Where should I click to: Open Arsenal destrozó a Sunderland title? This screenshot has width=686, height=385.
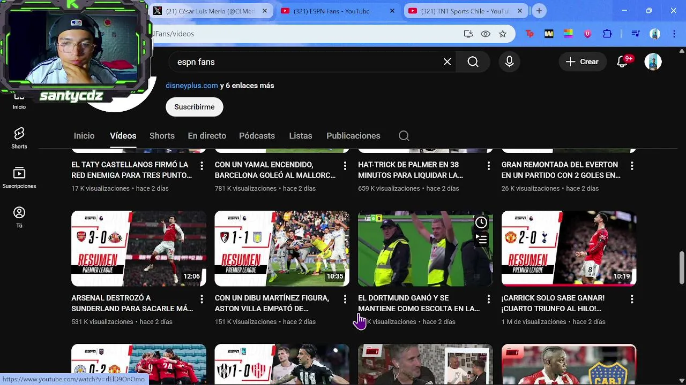(132, 303)
